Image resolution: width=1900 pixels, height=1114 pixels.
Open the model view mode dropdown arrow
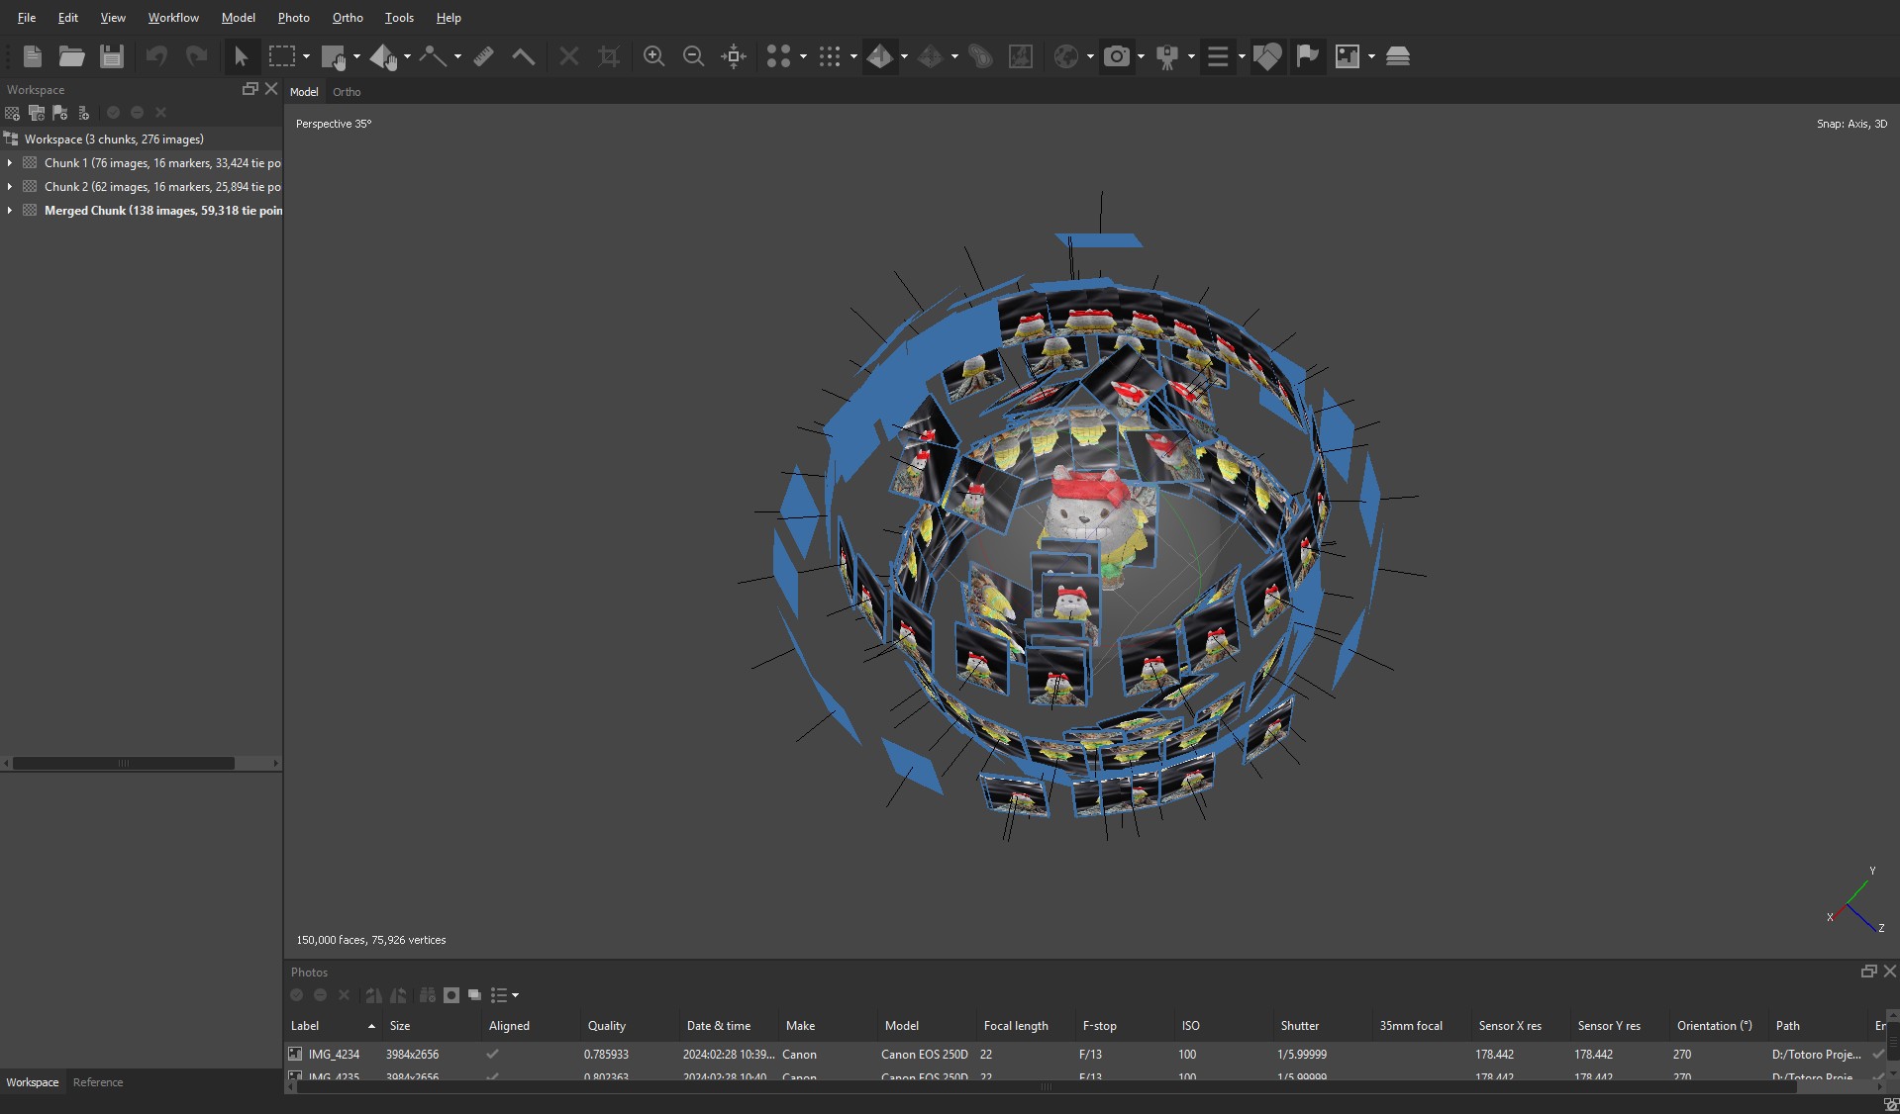pyautogui.click(x=904, y=57)
